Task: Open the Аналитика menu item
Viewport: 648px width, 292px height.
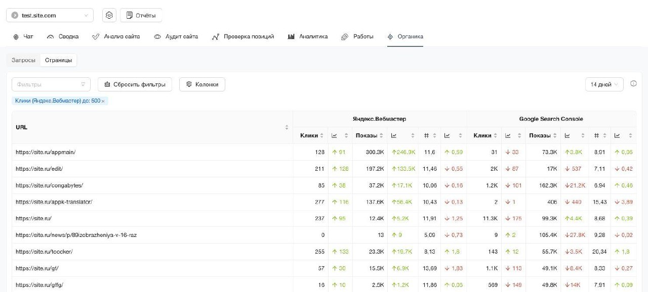Action: coord(308,37)
